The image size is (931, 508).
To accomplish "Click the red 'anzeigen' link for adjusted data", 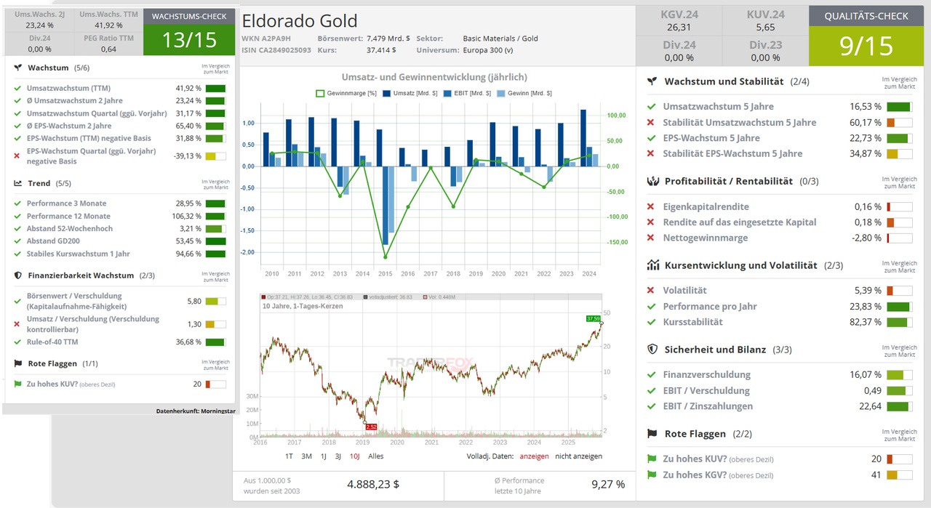I will click(533, 456).
